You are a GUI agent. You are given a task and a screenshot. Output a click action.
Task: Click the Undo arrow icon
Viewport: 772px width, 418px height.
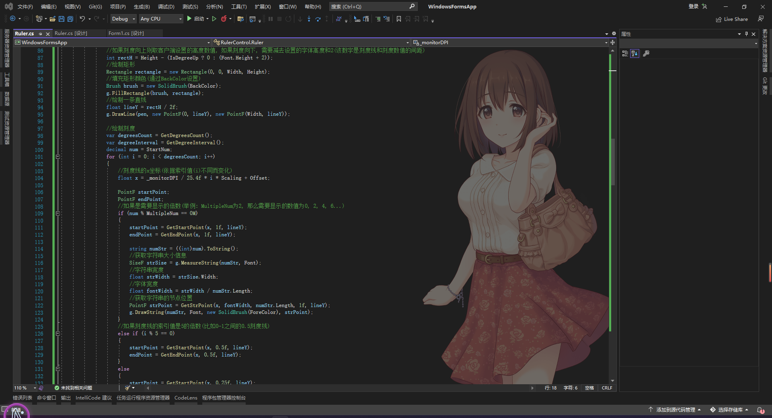[82, 18]
